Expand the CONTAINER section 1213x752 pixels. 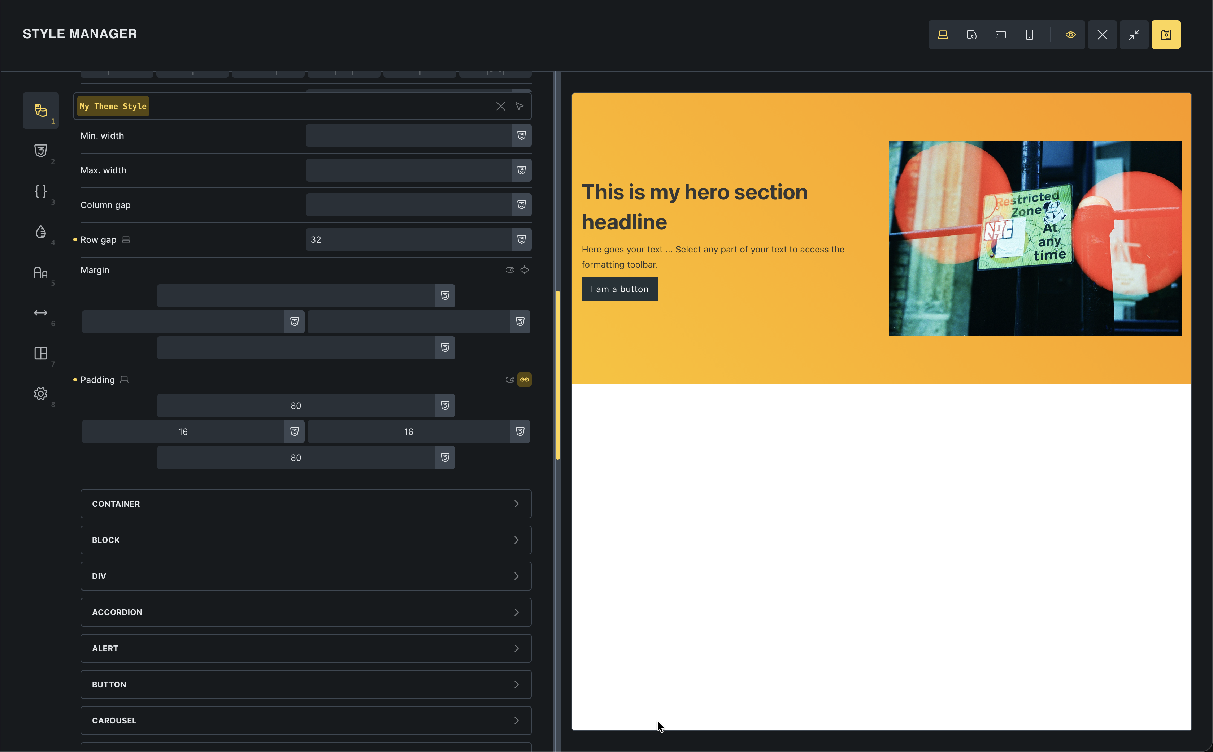pos(306,504)
